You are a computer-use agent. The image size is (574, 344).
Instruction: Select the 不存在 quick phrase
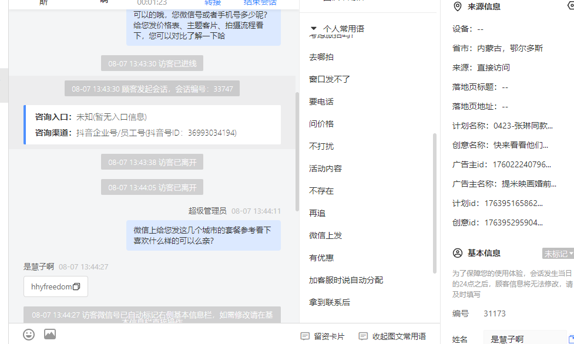coord(321,191)
